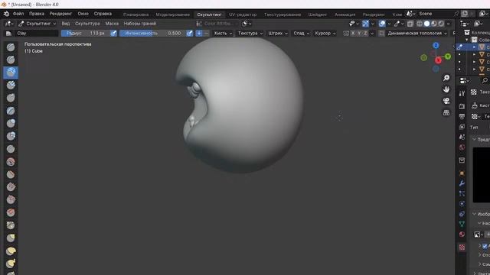Open the Tool properties tab icon
This screenshot has width=490, height=275.
click(462, 93)
